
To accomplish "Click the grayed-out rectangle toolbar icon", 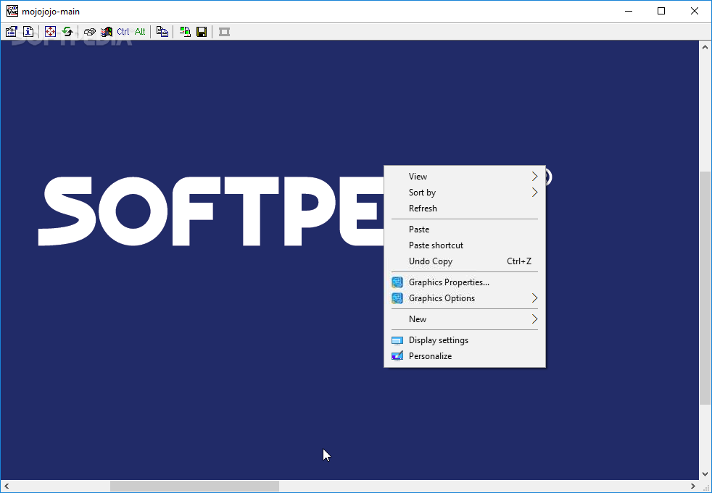I will (224, 32).
